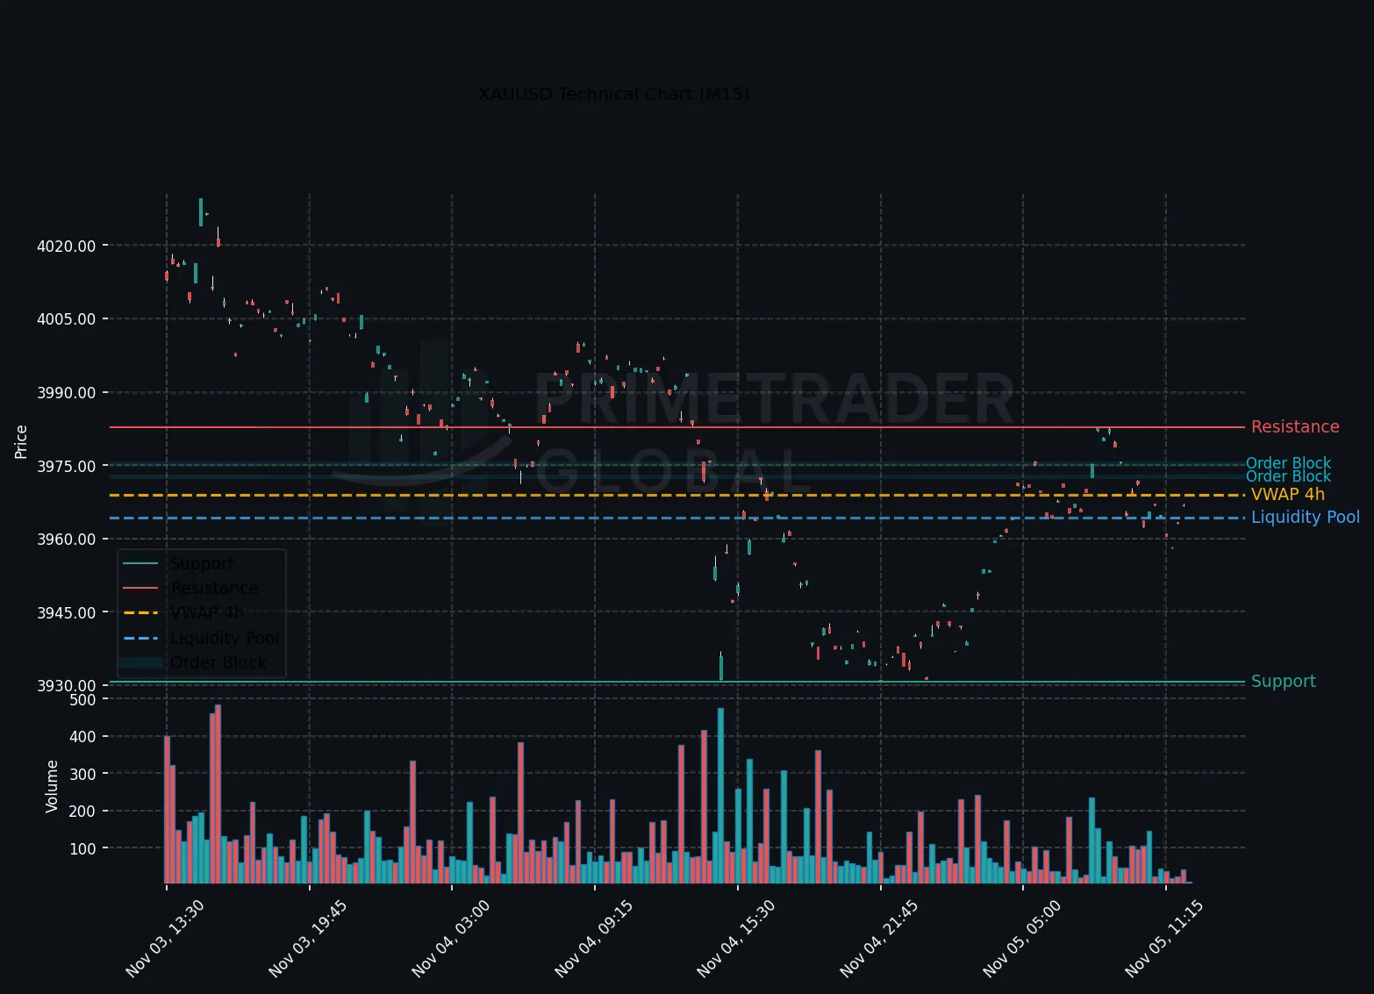
Task: Click the dark teal Order Block legend patch
Action: [140, 663]
